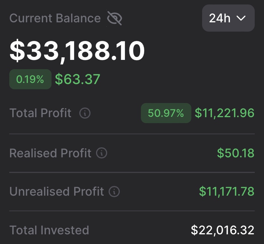This screenshot has width=264, height=244.
Task: Click the info icon next to Realised Profit
Action: point(102,153)
